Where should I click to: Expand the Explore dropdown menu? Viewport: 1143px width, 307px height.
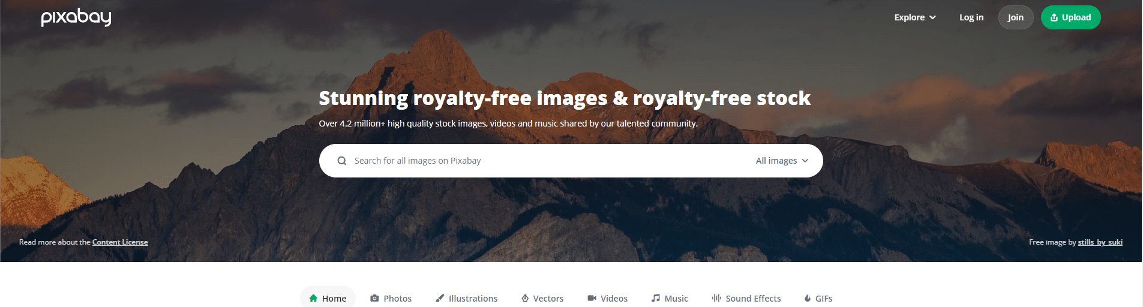click(x=915, y=17)
